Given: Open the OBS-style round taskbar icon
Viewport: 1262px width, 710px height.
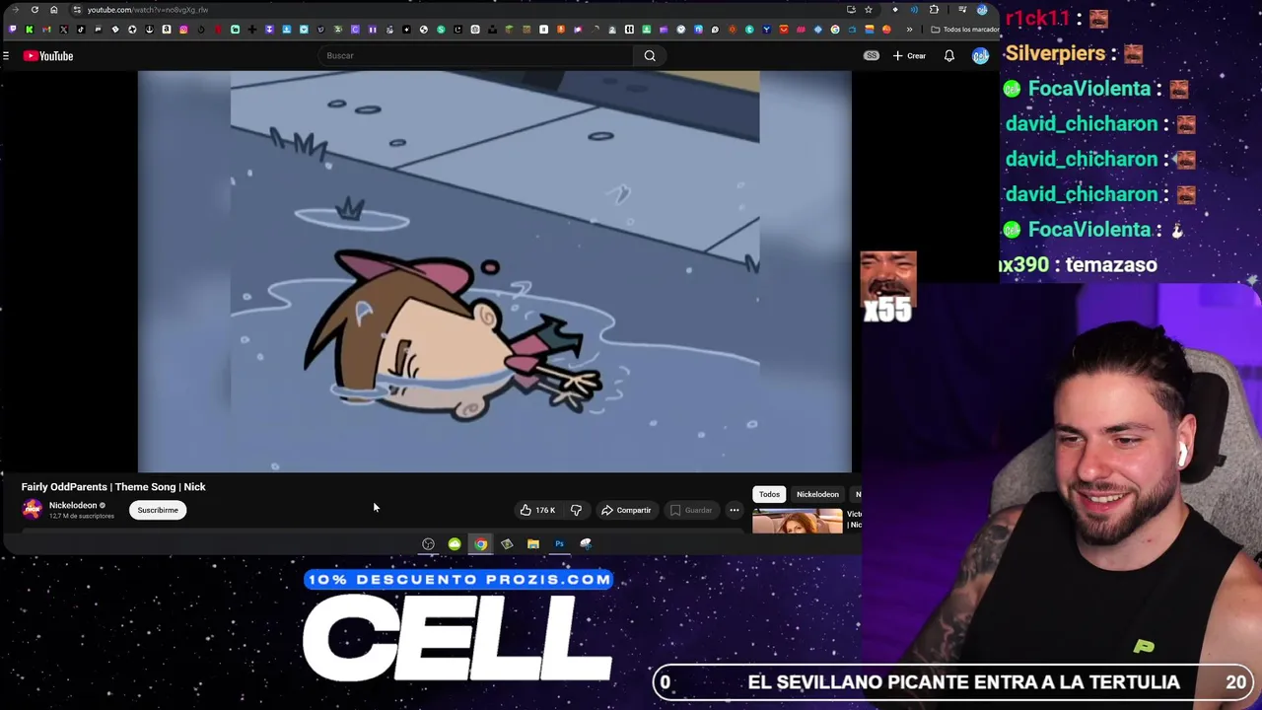Looking at the screenshot, I should 428,543.
